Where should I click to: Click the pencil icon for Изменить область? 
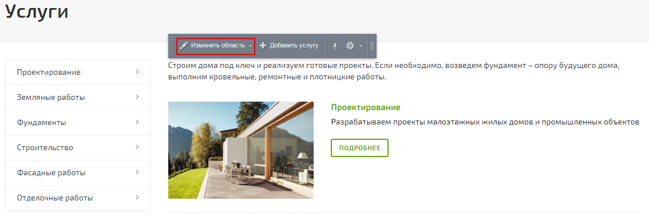click(x=184, y=46)
